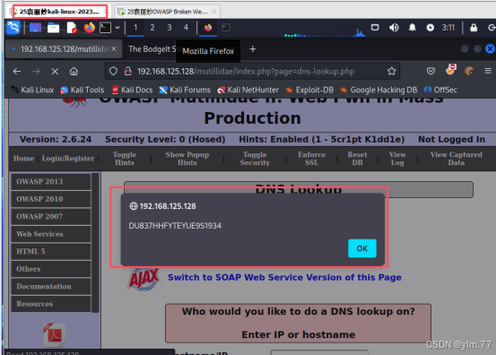Expand the Web Services sidebar menu
This screenshot has width=496, height=355.
(x=51, y=234)
